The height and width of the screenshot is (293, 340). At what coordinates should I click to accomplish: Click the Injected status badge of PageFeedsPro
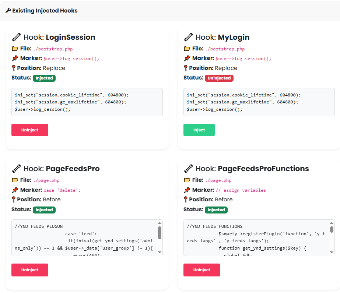click(44, 210)
